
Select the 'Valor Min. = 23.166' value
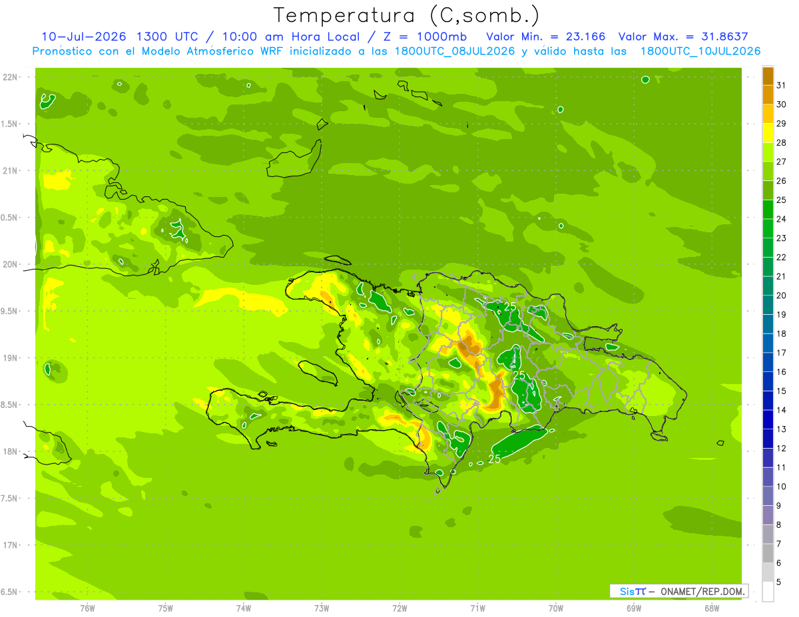point(547,37)
